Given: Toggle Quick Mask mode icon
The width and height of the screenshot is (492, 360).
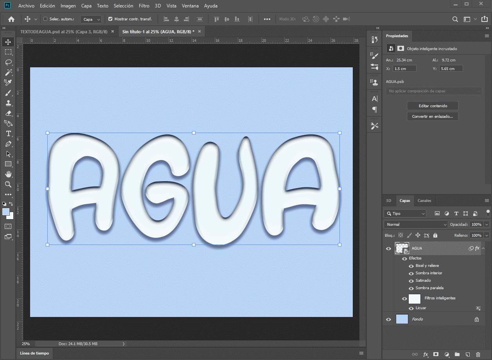Looking at the screenshot, I should (8, 226).
